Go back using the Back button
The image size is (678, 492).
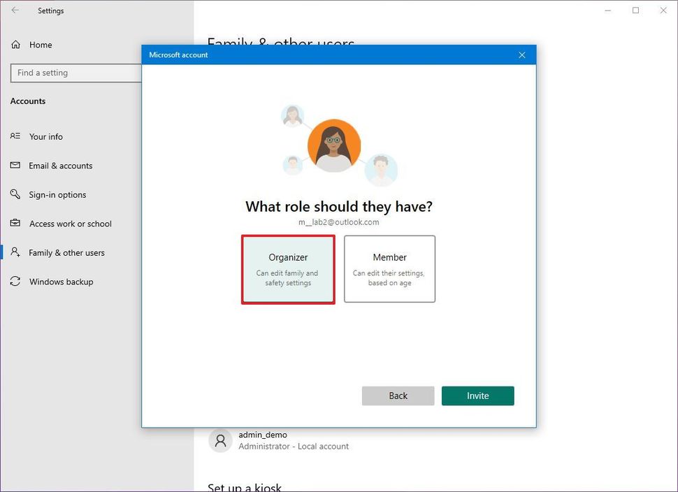(x=398, y=396)
